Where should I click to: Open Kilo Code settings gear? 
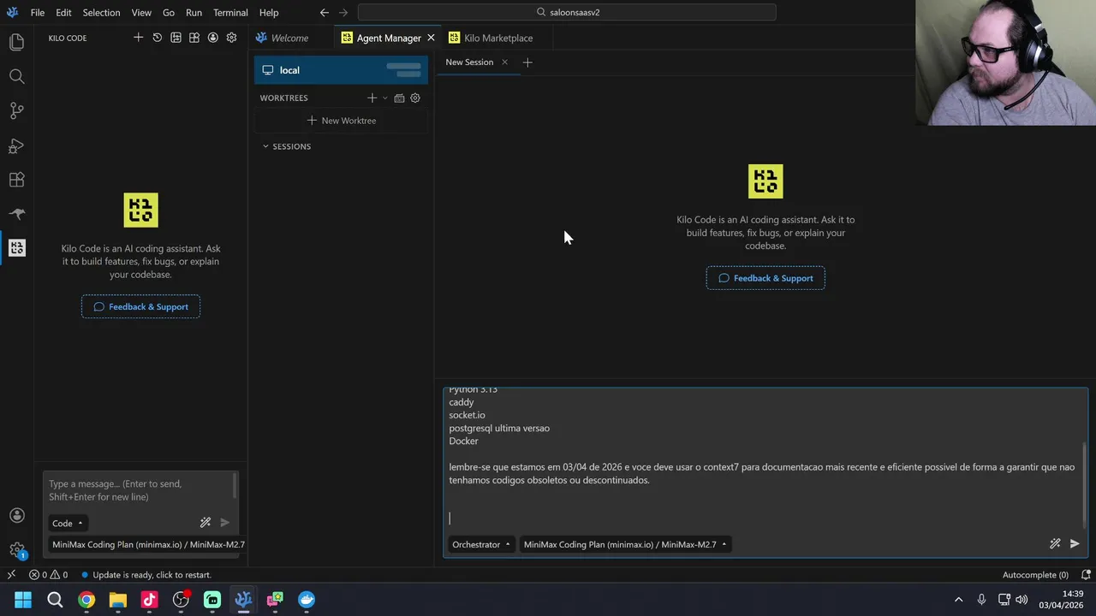click(x=231, y=38)
